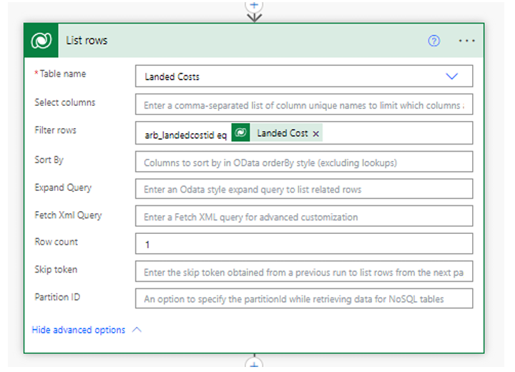Remove the Landed Cost dynamic content token

coord(315,134)
